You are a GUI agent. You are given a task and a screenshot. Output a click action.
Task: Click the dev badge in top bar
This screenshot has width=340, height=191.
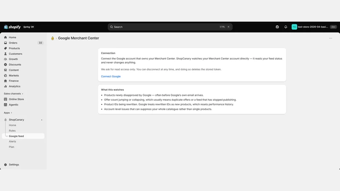point(333,27)
